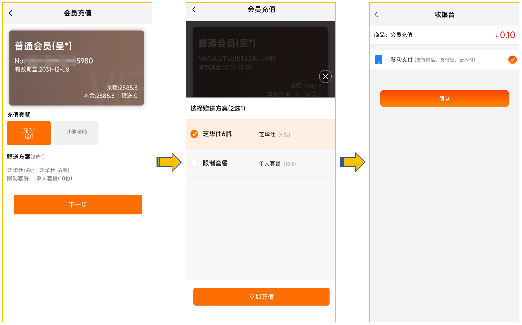
Task: Tap 余额:2585.3 on the first card
Action: pos(122,88)
